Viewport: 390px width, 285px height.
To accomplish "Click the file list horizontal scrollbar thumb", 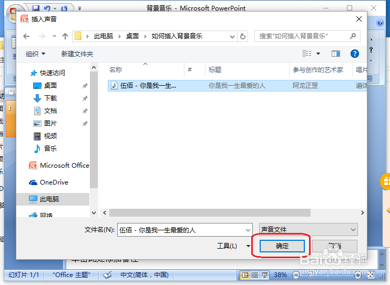I will click(210, 213).
